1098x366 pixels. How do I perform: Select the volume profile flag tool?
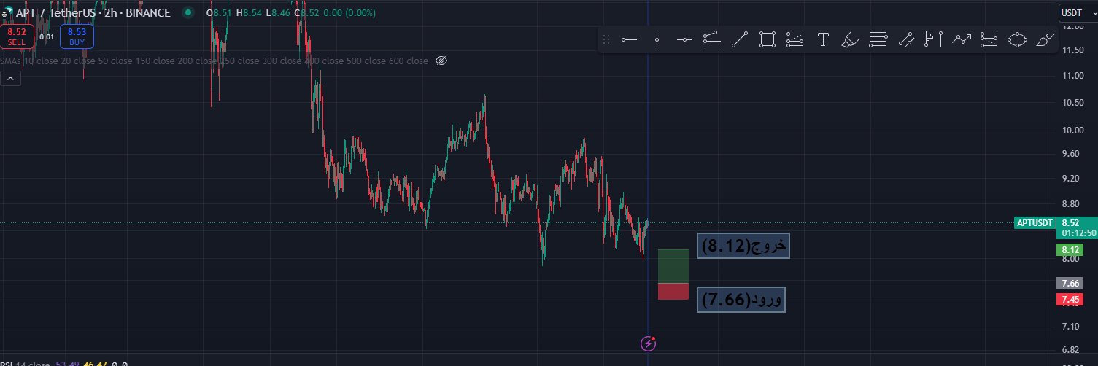click(x=934, y=40)
